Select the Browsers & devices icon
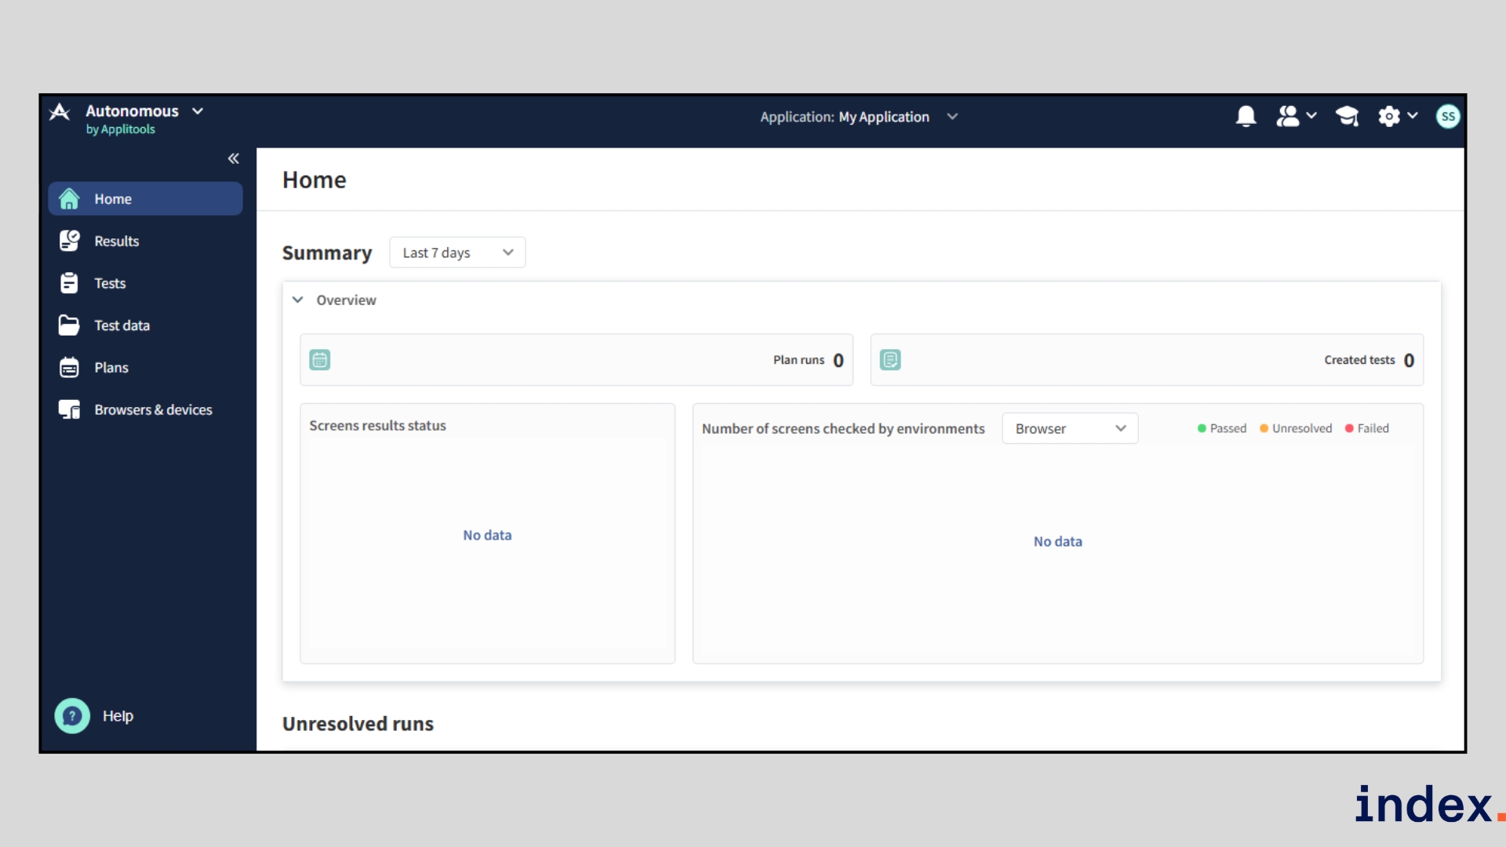The width and height of the screenshot is (1506, 847). [x=69, y=409]
